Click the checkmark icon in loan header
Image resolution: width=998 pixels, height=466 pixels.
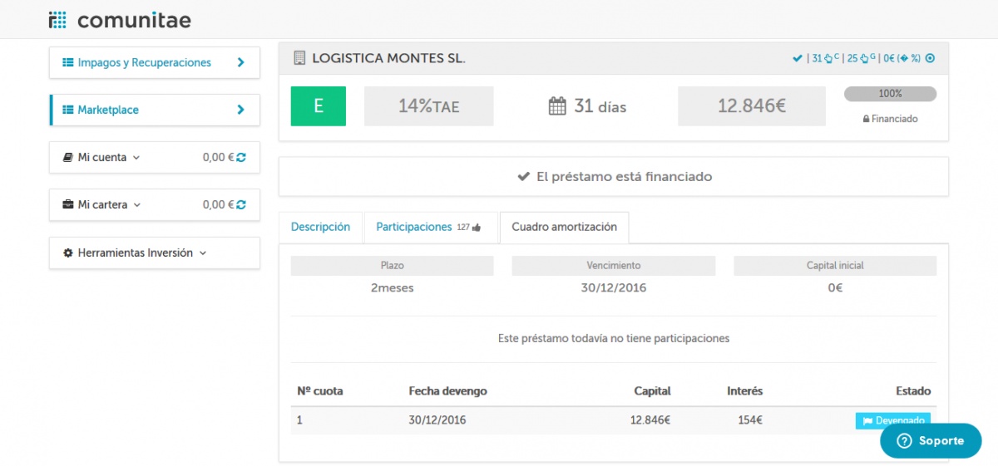tap(797, 58)
